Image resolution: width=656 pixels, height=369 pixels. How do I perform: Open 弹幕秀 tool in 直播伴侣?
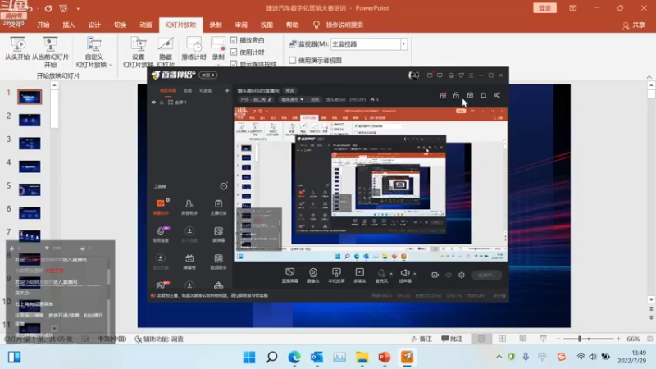[x=189, y=262]
